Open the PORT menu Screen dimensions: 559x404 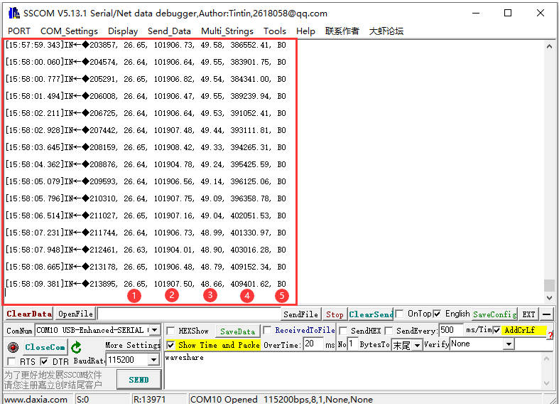pyautogui.click(x=19, y=31)
